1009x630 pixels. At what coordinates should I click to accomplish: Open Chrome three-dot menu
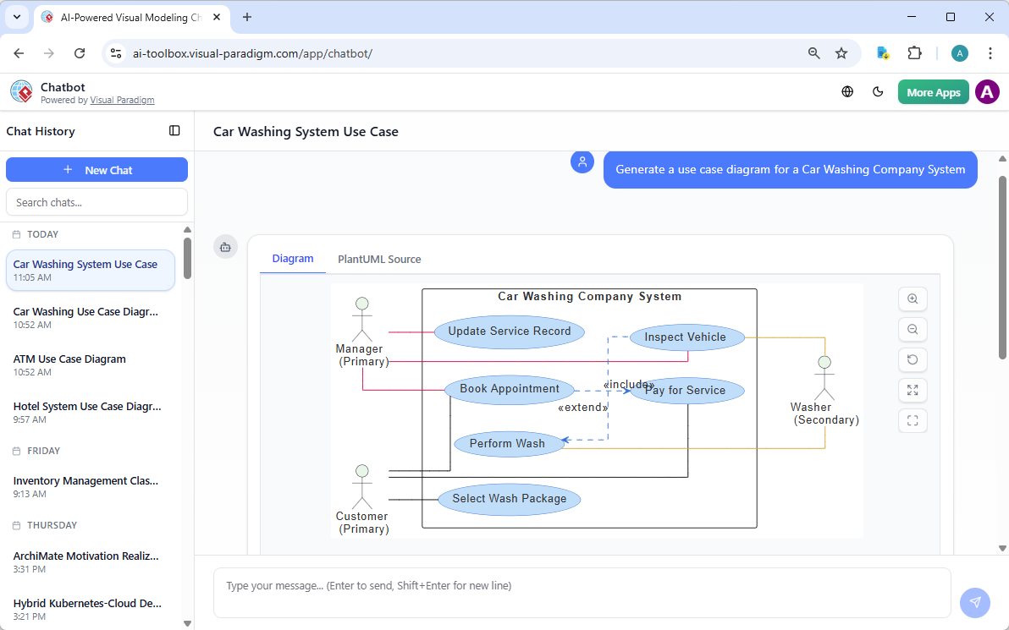click(990, 52)
